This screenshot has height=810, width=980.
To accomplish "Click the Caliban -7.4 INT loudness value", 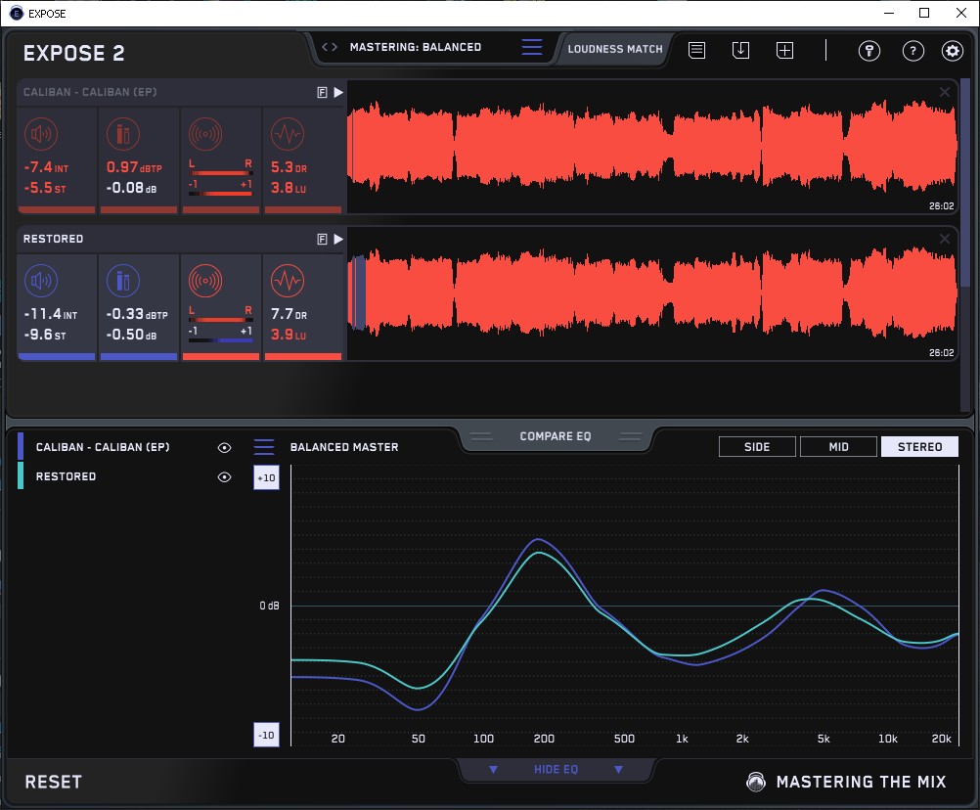I will click(x=46, y=167).
